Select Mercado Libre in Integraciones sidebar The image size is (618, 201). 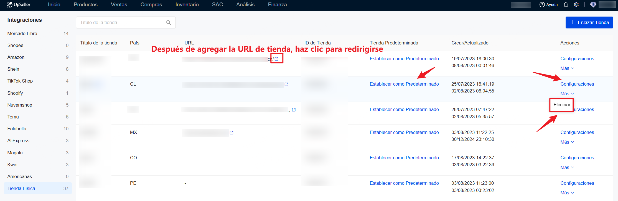(x=22, y=34)
